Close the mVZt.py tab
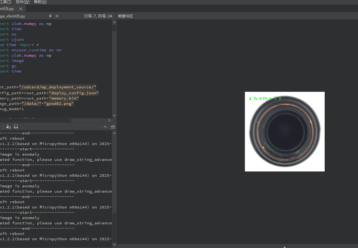This screenshot has height=248, width=358. 21,9
